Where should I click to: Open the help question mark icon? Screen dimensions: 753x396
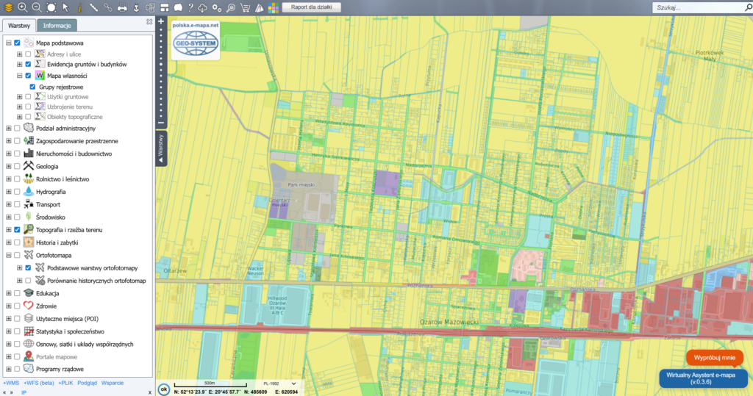pos(190,7)
